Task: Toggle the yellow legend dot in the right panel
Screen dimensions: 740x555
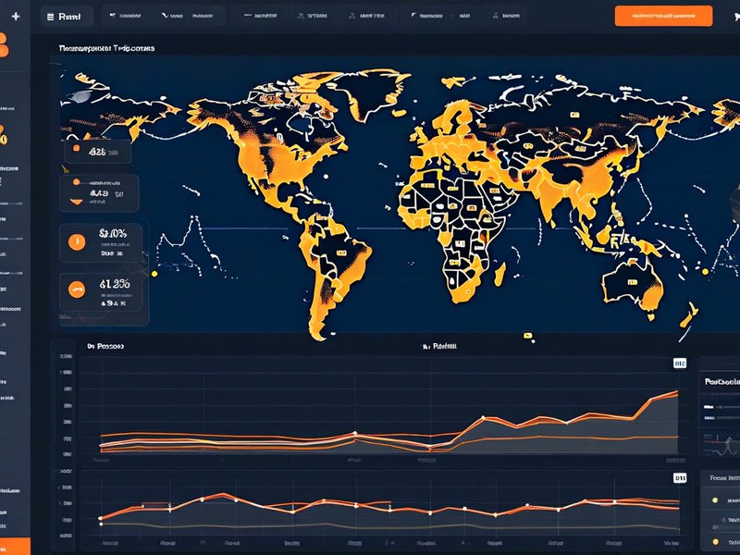Action: 715,499
